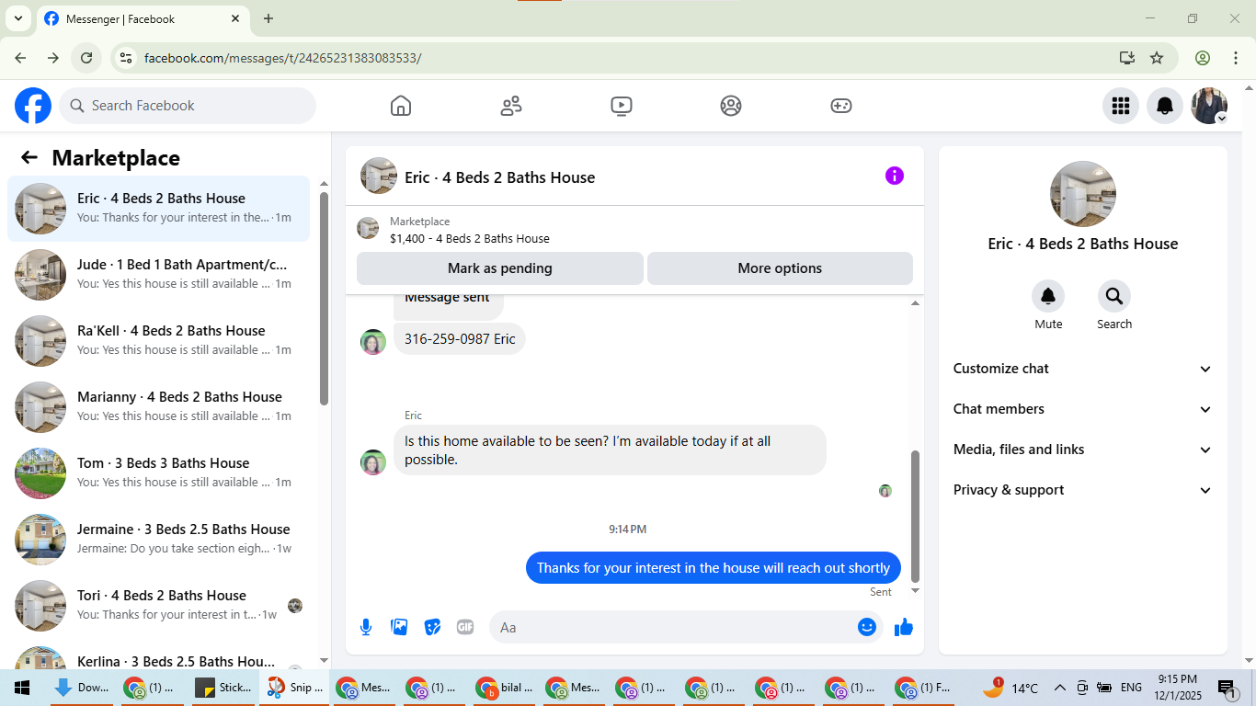Open Marianny 4 Beds 2 Baths House chat
The width and height of the screenshot is (1256, 706).
coord(159,407)
